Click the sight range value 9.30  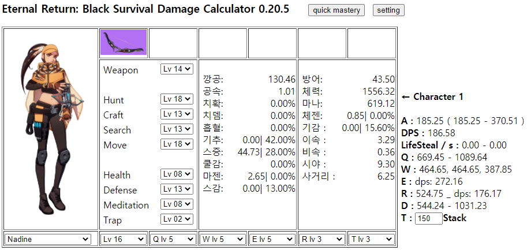pyautogui.click(x=386, y=165)
